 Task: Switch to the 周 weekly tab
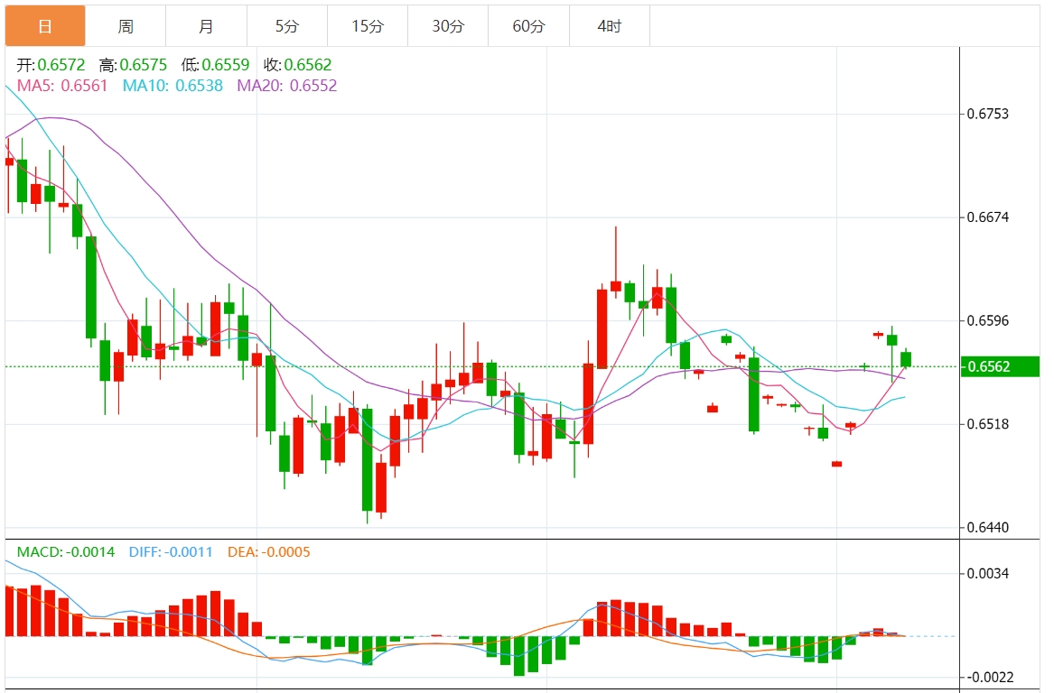(126, 26)
